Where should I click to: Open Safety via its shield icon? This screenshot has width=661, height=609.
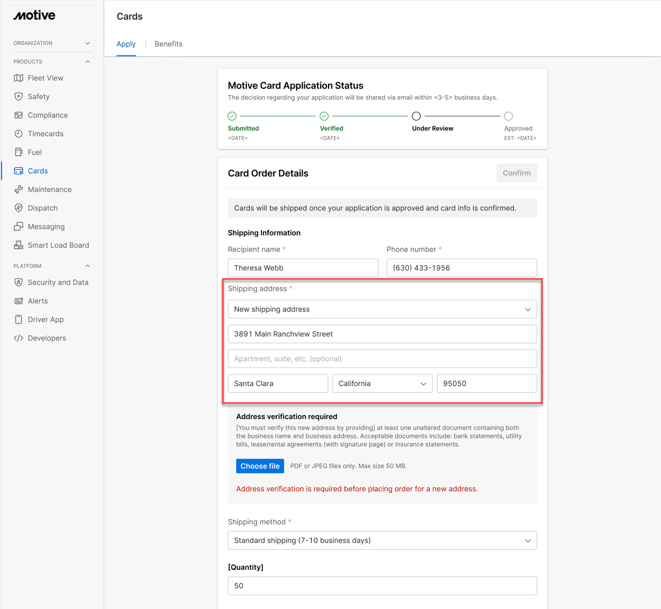click(x=19, y=97)
